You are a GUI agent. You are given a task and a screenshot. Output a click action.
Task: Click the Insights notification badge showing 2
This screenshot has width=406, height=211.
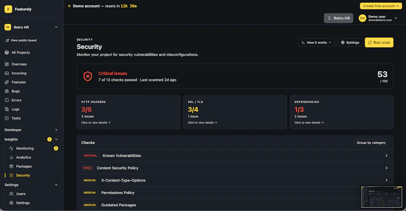[49, 140]
